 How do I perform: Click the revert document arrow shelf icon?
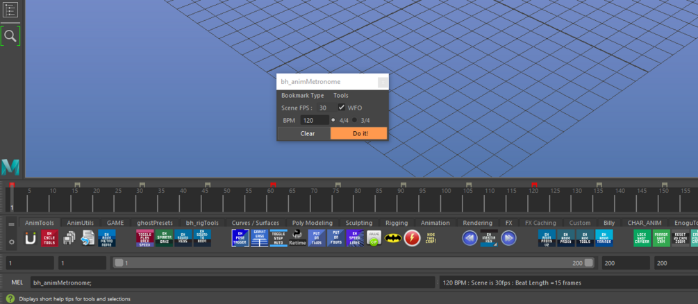[88, 238]
